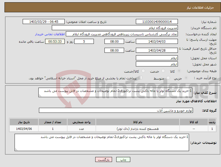Image resolution: width=221 pixels, height=167 pixels.
Task: Click the delivery province field ایلام
Action: click(x=157, y=58)
